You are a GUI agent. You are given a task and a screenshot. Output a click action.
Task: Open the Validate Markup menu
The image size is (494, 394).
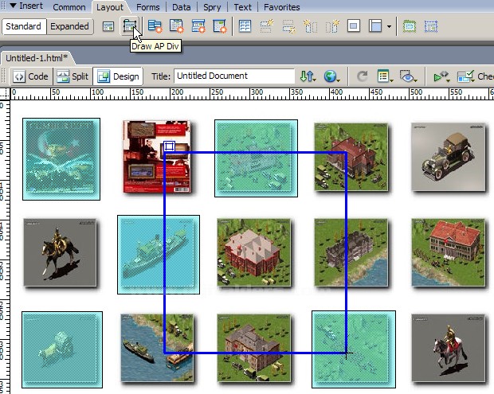[x=441, y=76]
